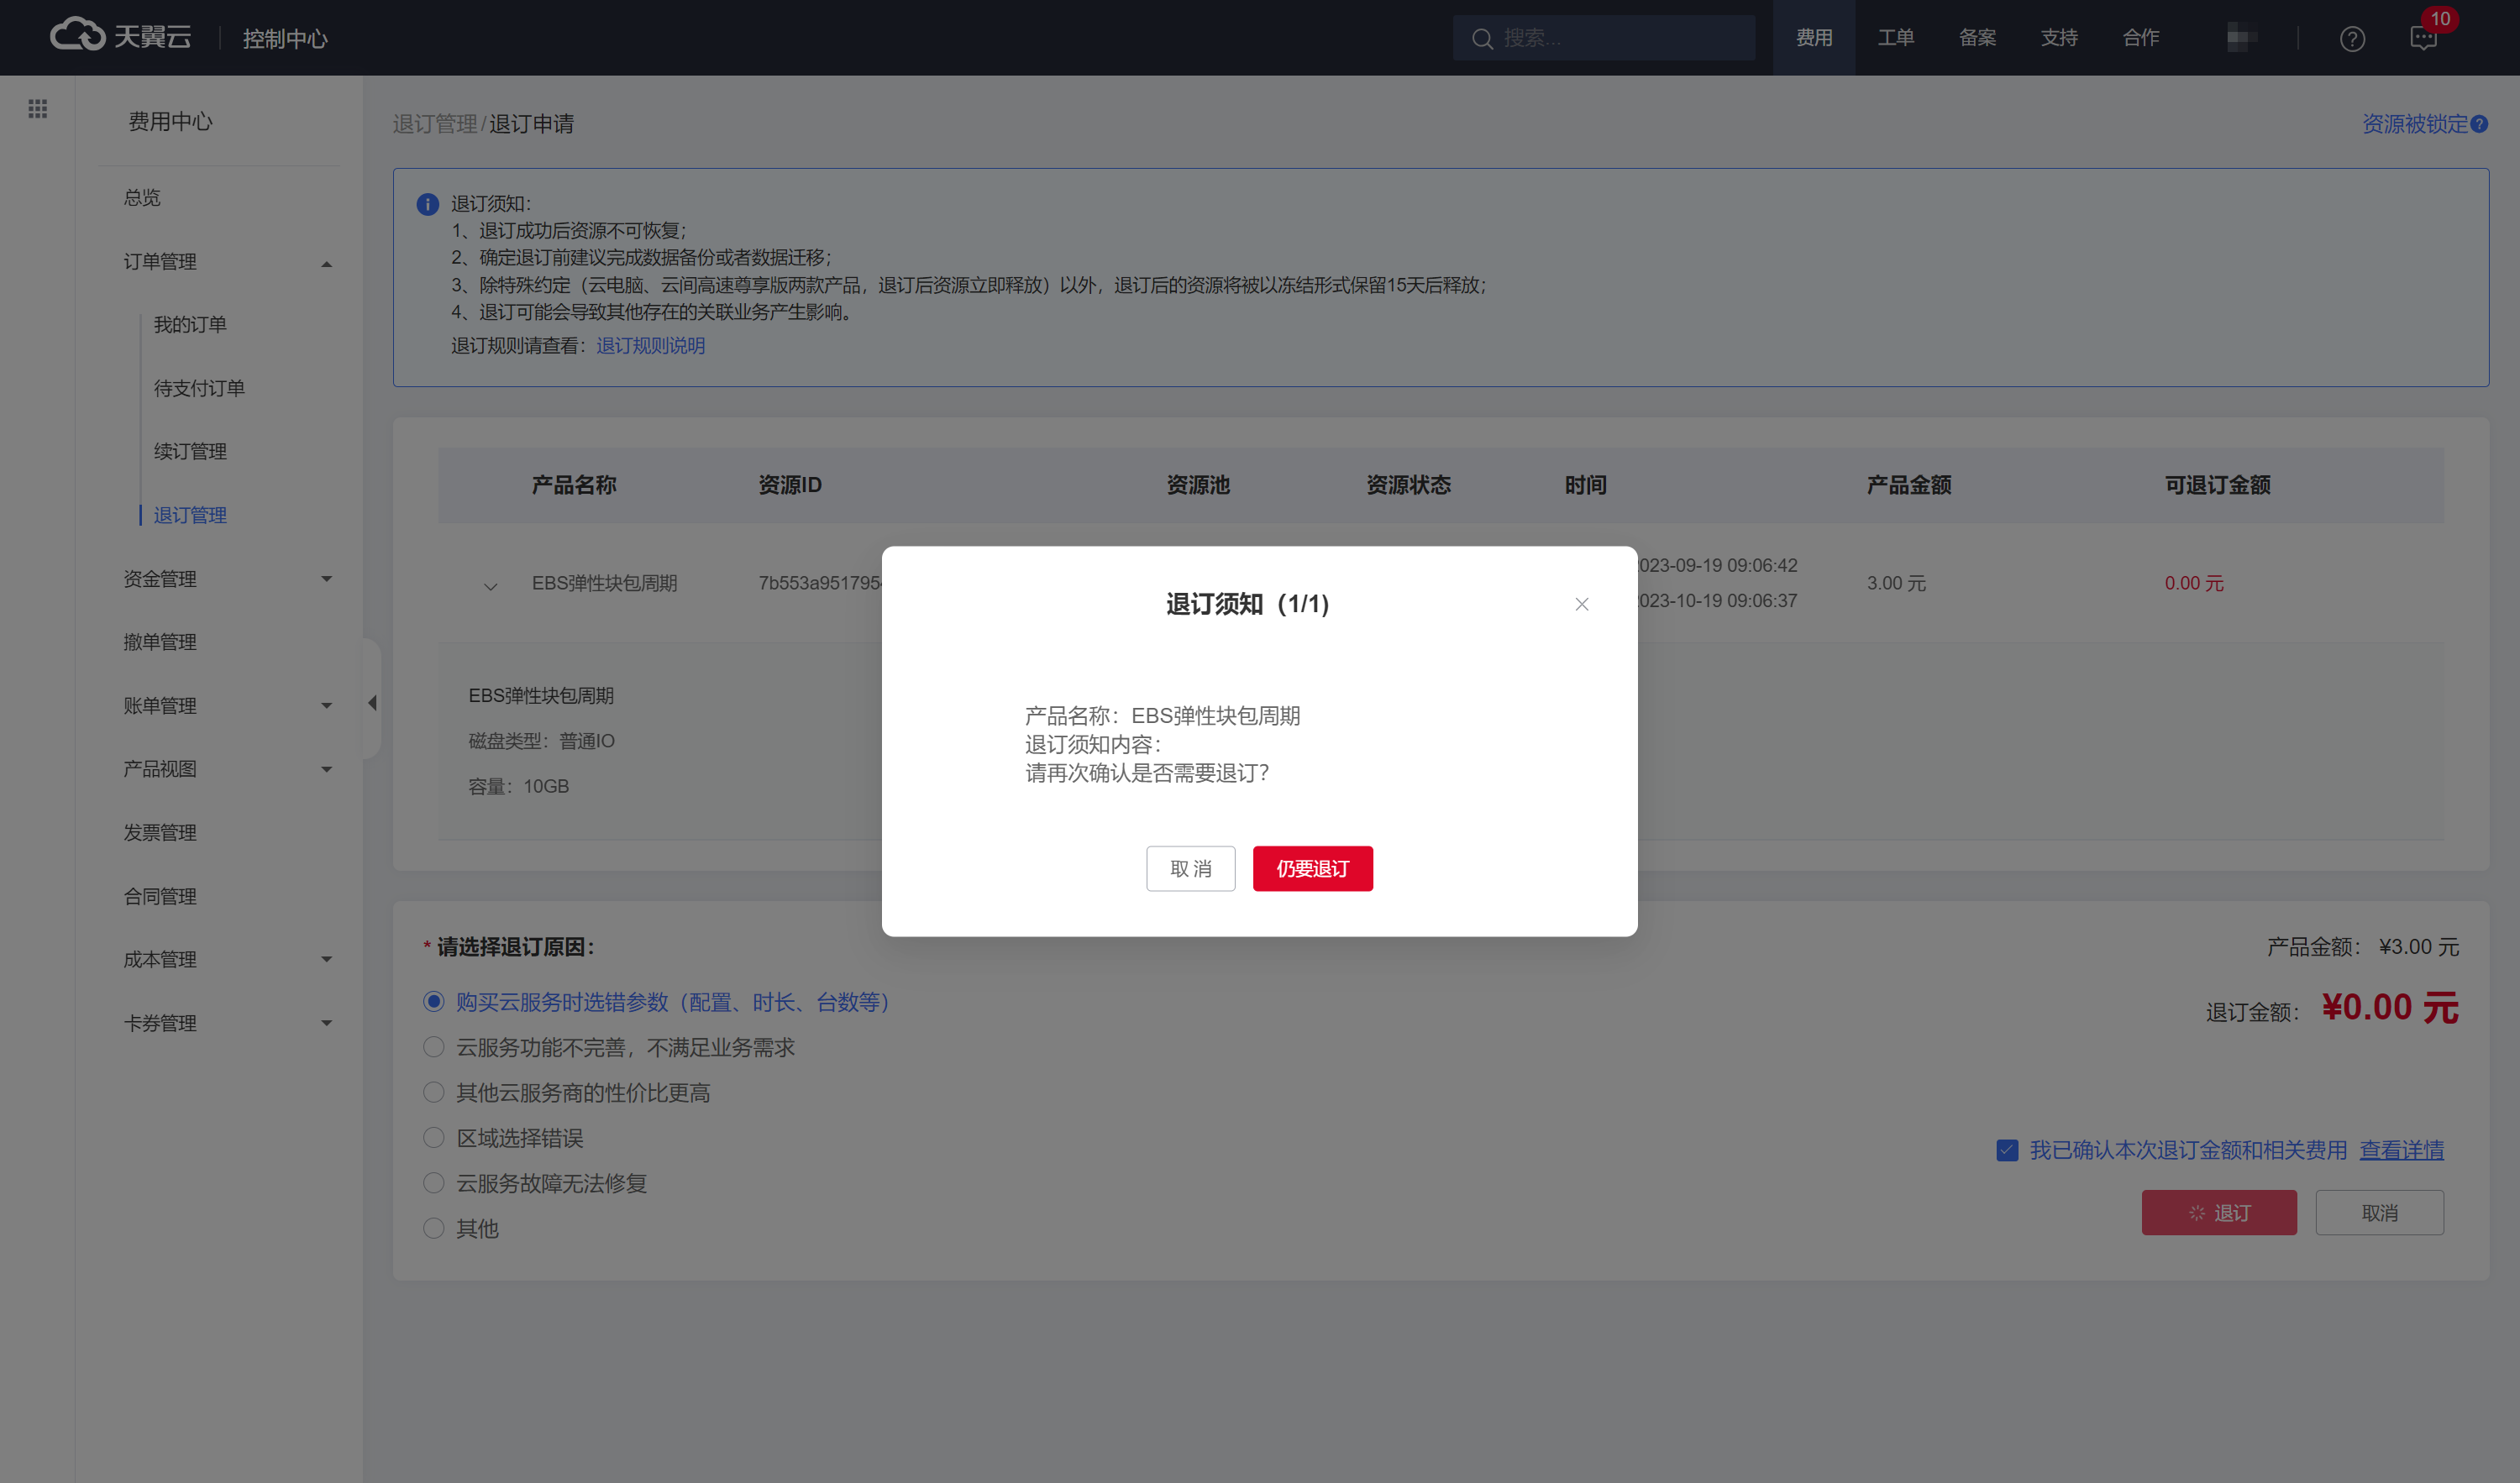Screen dimensions: 2520x1483
Task: Click the search magnifier icon
Action: (x=1482, y=39)
